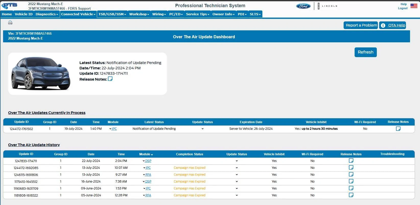Click the printer icon
Image resolution: width=420 pixels, height=205 pixels.
coord(10,22)
